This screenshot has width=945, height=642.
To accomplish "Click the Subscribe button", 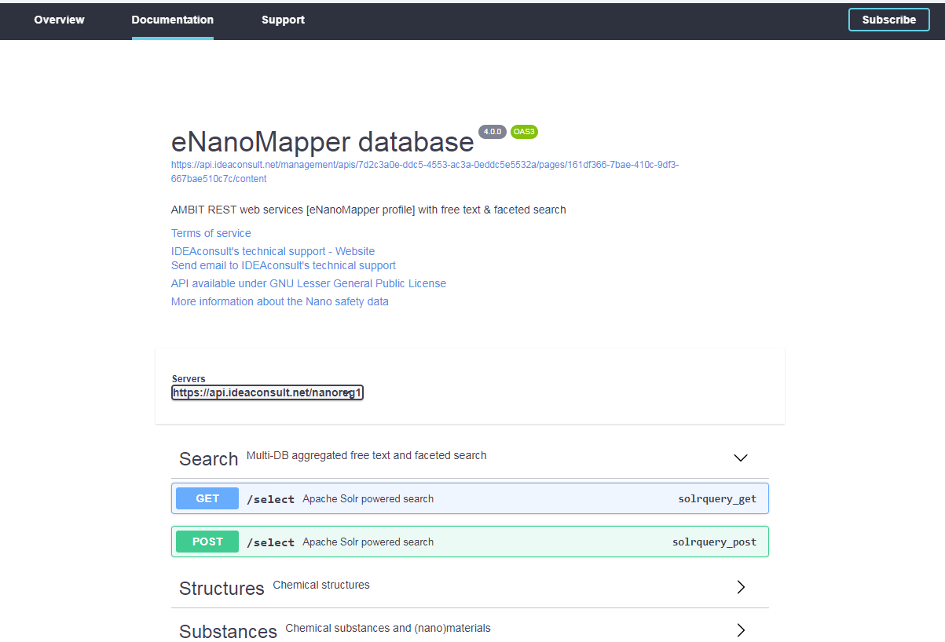I will pyautogui.click(x=888, y=20).
